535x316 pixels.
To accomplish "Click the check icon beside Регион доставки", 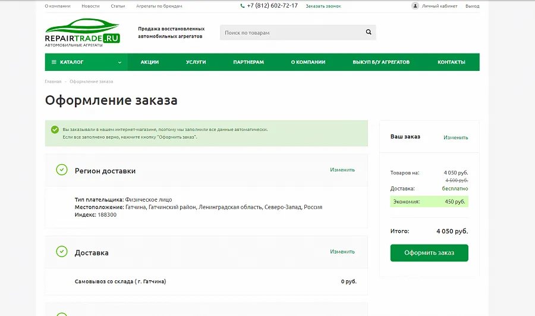I will pyautogui.click(x=62, y=170).
